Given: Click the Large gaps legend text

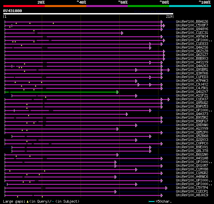Looking at the screenshot, I should (x=41, y=201).
